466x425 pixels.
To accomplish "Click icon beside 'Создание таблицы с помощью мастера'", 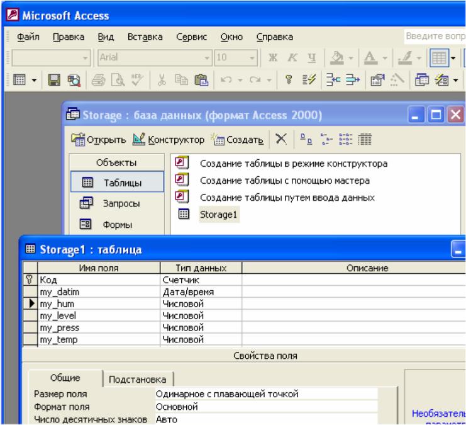I will coord(182,180).
